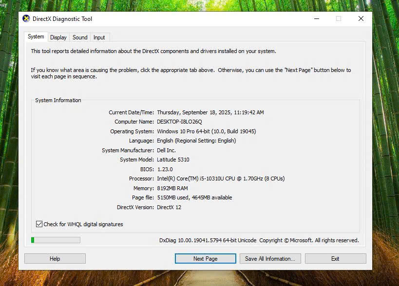The image size is (399, 286).
Task: Click the grayed-out maximize button
Action: [339, 19]
